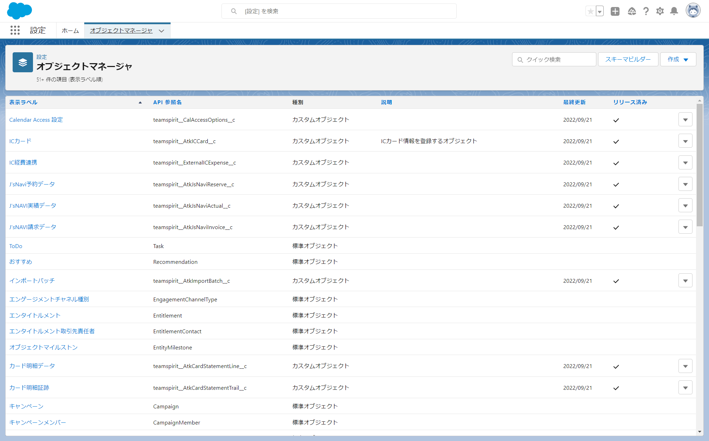
Task: Open the Trailhead guidance icon
Action: (x=632, y=11)
